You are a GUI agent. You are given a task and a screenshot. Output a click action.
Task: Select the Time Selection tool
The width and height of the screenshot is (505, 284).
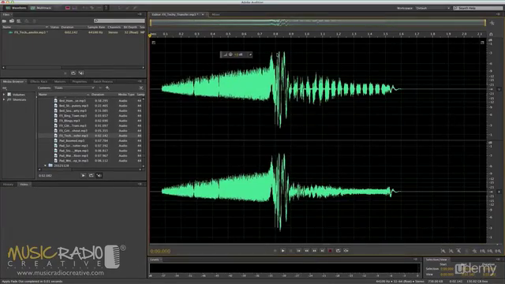pyautogui.click(x=106, y=8)
